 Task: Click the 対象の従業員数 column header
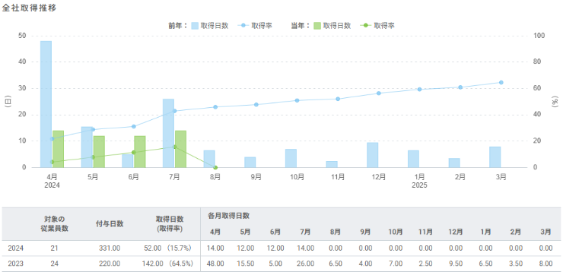[x=54, y=224]
